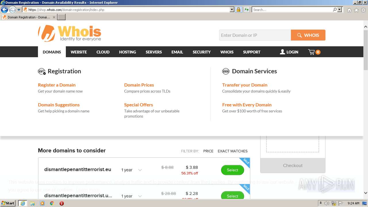This screenshot has height=207, width=368.
Task: Click the Start button
Action: tap(8, 203)
